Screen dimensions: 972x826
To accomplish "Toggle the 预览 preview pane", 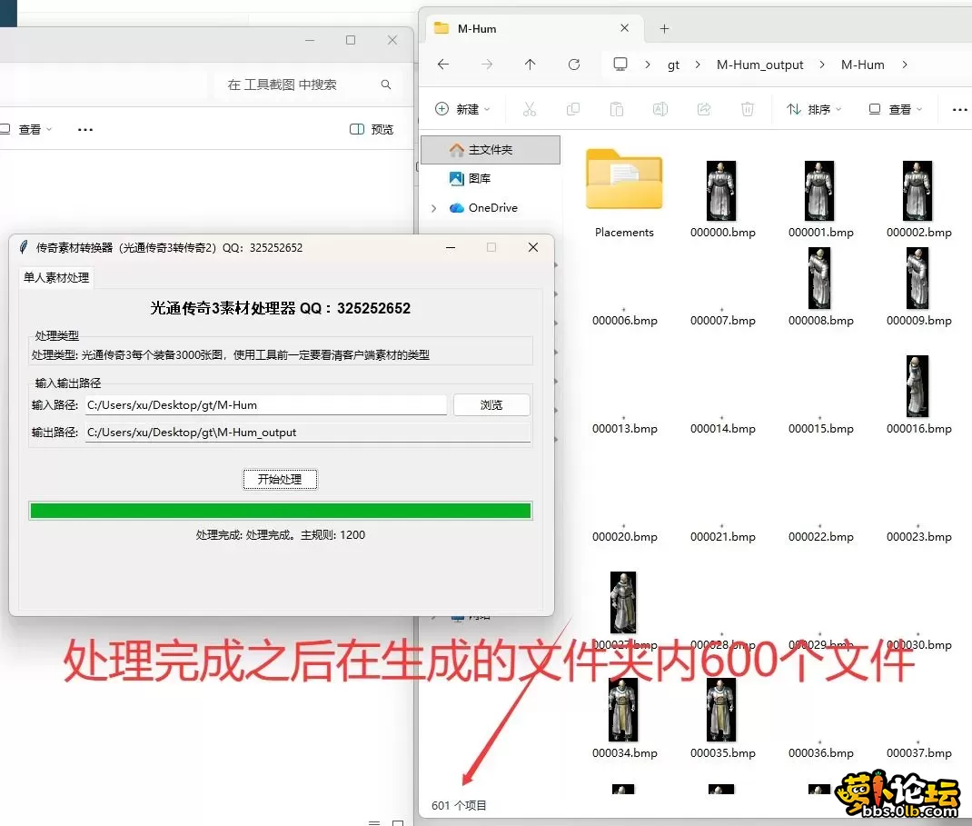I will 371,129.
